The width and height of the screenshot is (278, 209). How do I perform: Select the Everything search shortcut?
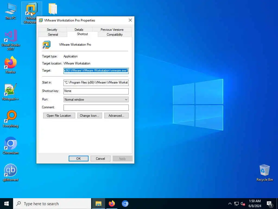pos(11,119)
